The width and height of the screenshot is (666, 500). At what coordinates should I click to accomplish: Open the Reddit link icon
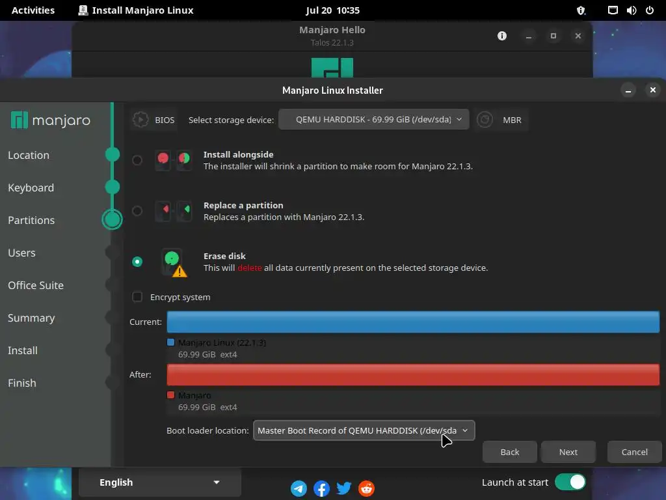[367, 488]
